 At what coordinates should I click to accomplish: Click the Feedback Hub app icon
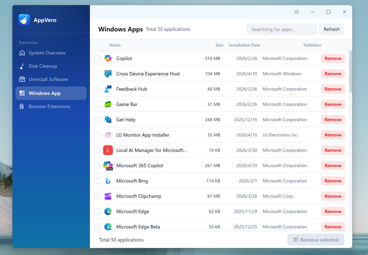point(108,89)
